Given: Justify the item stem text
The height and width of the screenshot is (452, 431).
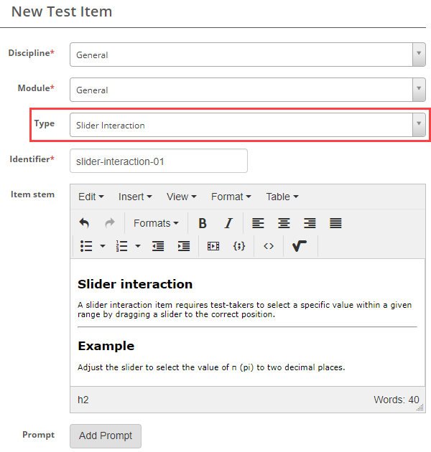Looking at the screenshot, I should (x=335, y=223).
